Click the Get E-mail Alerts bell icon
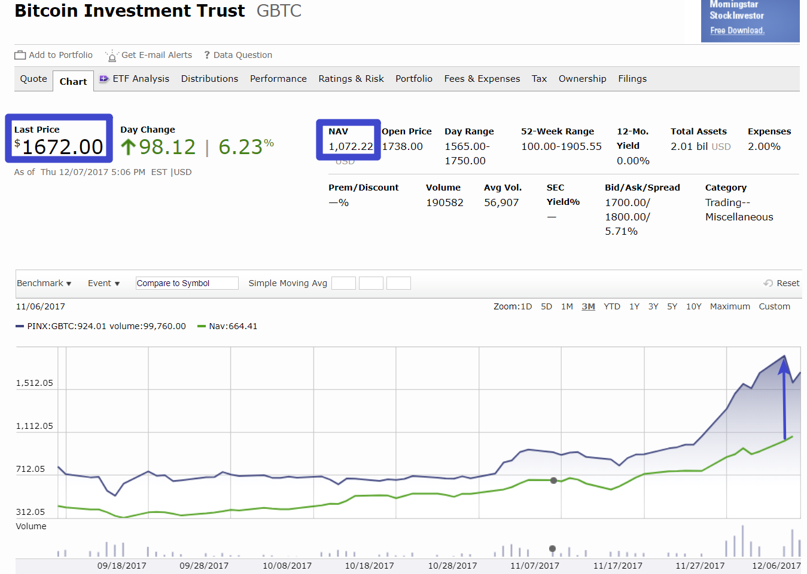The image size is (807, 574). [112, 56]
